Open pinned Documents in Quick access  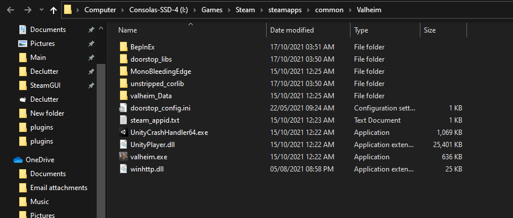(48, 30)
